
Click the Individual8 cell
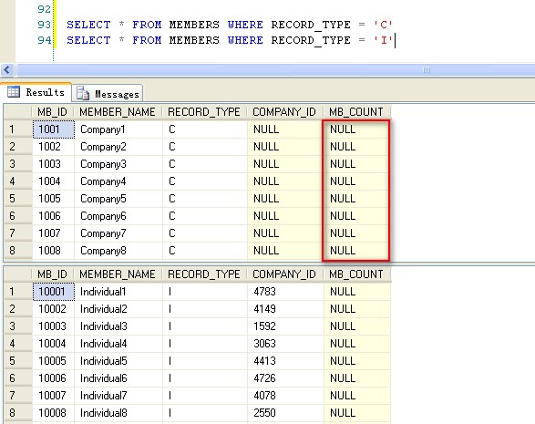tap(118, 413)
